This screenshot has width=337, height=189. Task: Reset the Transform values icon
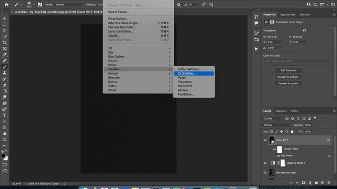point(304,30)
